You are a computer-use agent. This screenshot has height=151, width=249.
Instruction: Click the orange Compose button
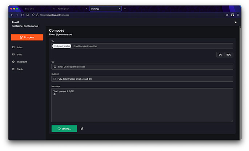coord(27,37)
